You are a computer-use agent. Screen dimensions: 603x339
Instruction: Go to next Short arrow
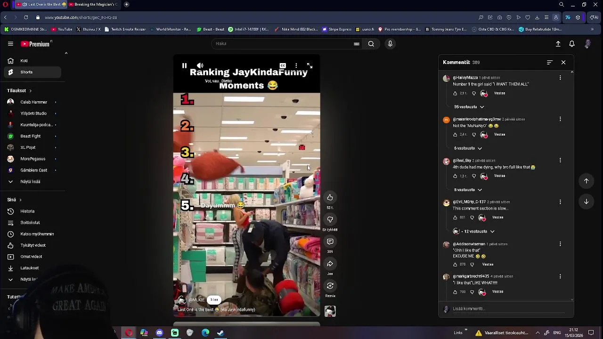pyautogui.click(x=586, y=202)
